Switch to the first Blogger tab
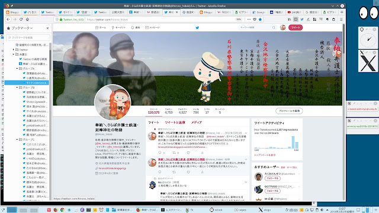 coord(12,12)
